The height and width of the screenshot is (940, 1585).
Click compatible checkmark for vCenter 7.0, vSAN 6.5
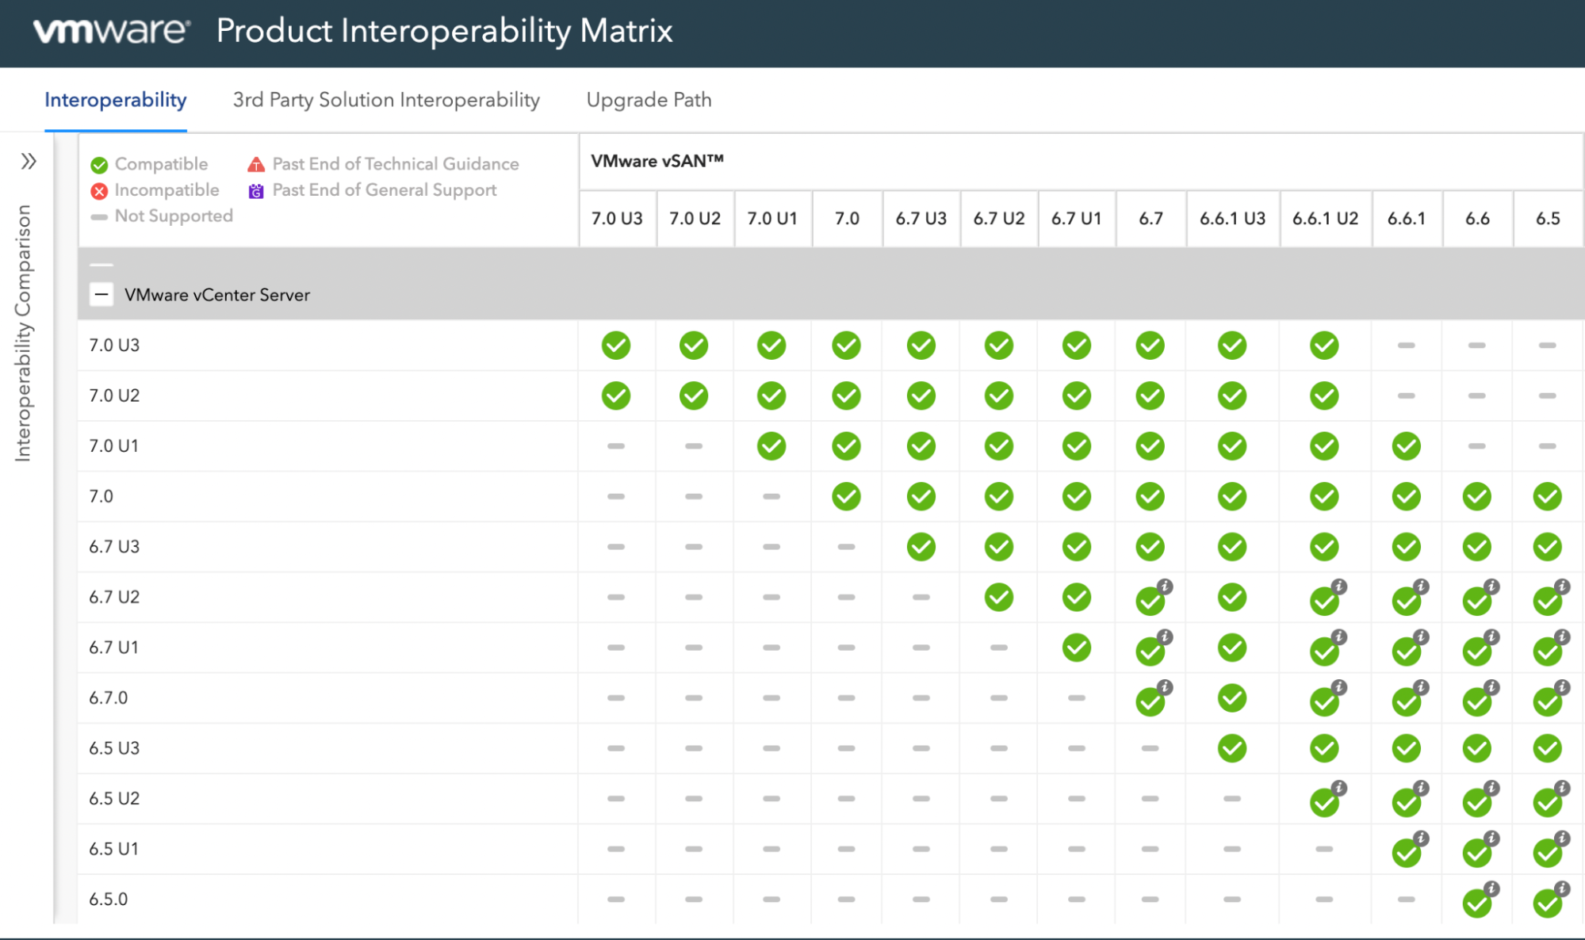point(1548,496)
